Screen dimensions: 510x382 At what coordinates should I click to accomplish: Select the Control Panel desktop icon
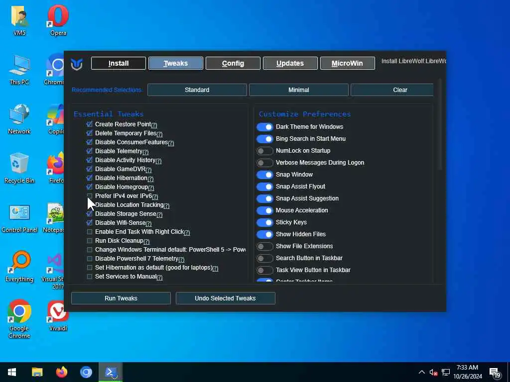(x=19, y=218)
